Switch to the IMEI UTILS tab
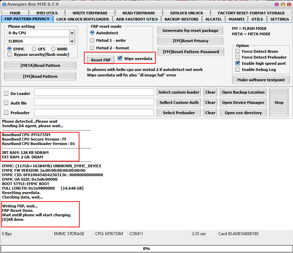 (47, 13)
